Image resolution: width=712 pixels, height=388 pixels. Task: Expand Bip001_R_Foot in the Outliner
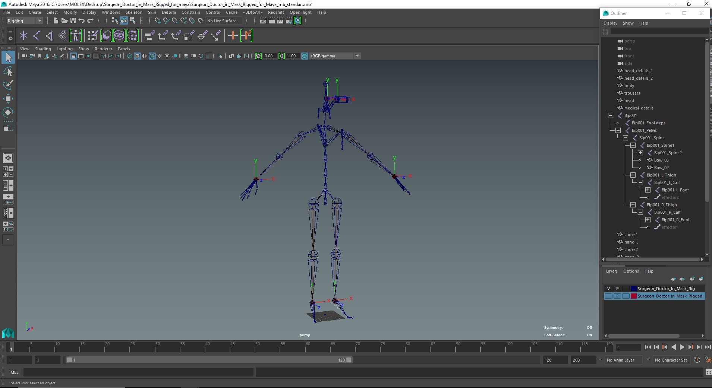pos(648,220)
